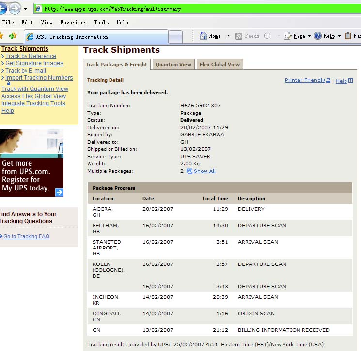Viewport: 361px width, 351px height.
Task: Click the blue arrow on the UPS ad
Action: point(59,192)
